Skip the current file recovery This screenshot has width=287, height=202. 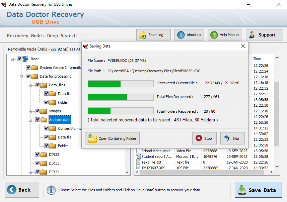coord(232,138)
